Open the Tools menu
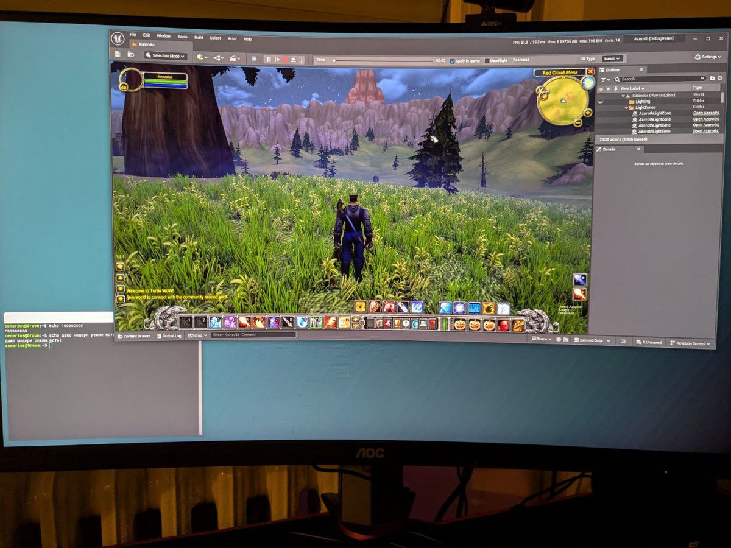This screenshot has height=548, width=731. 182,37
